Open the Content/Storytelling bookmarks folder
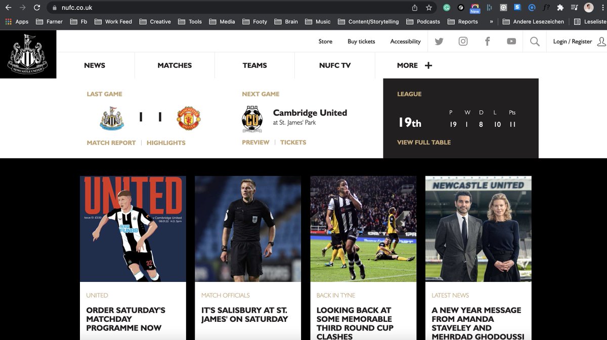607x340 pixels. coord(368,22)
